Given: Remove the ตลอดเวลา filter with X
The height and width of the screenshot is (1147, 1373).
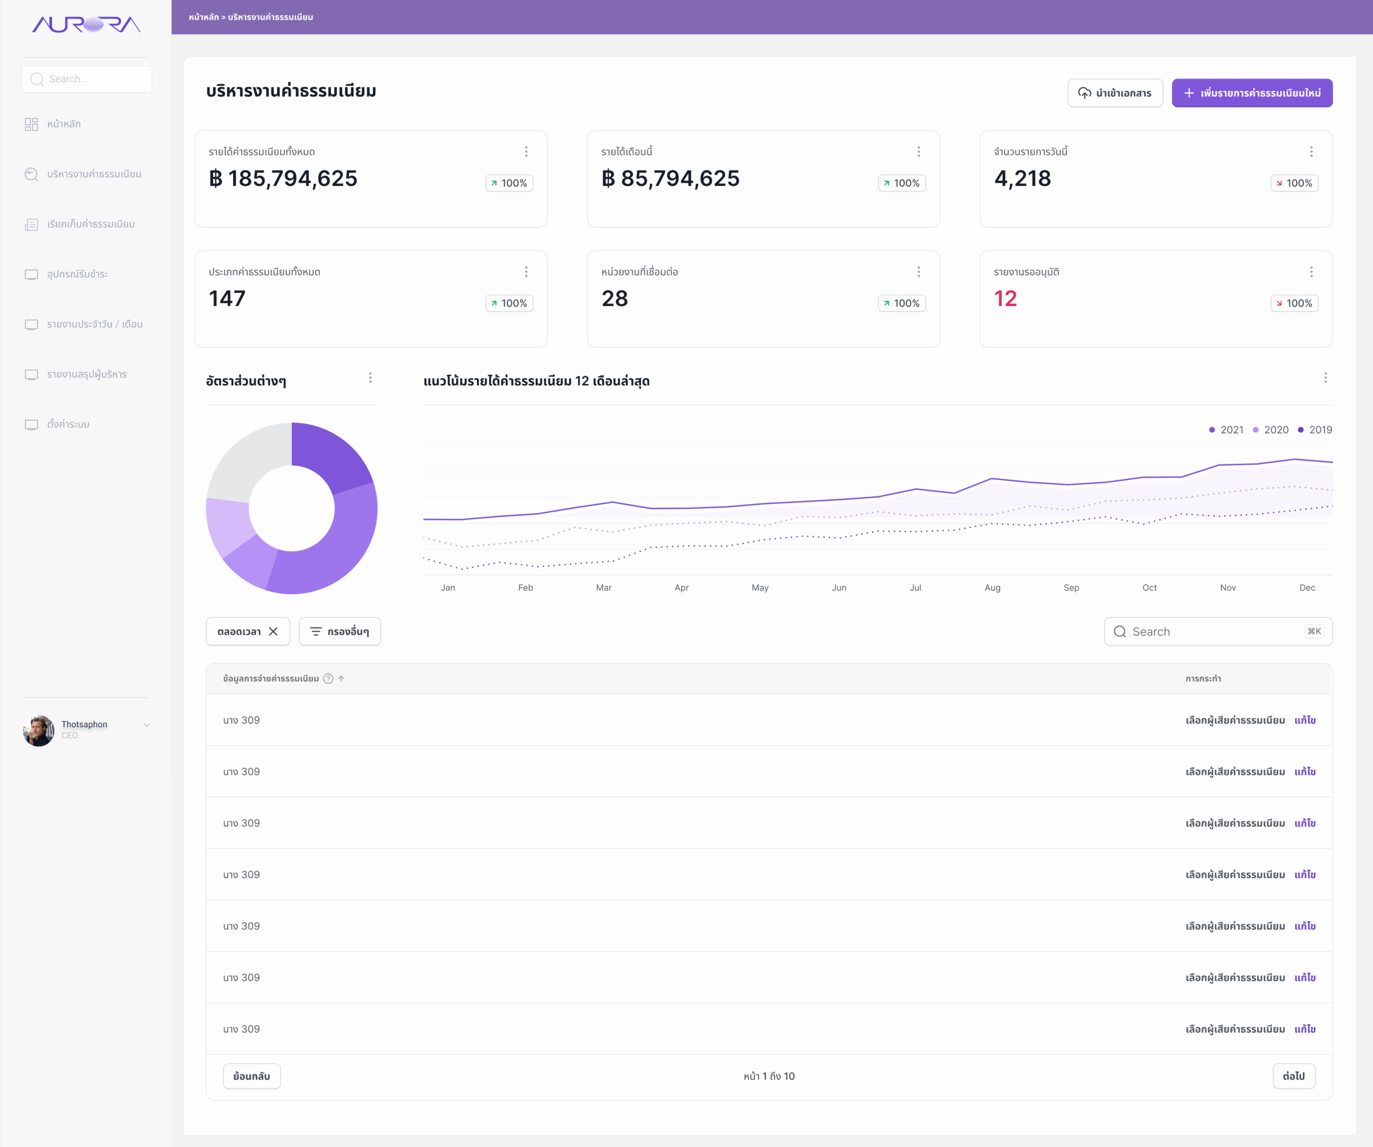Looking at the screenshot, I should [274, 631].
